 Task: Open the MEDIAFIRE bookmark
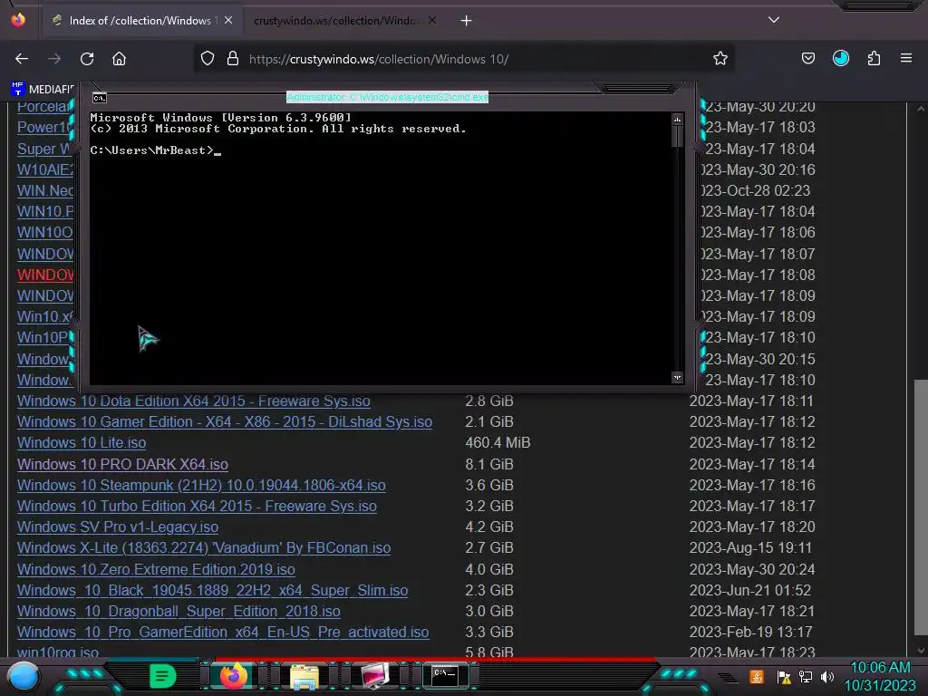tap(43, 90)
